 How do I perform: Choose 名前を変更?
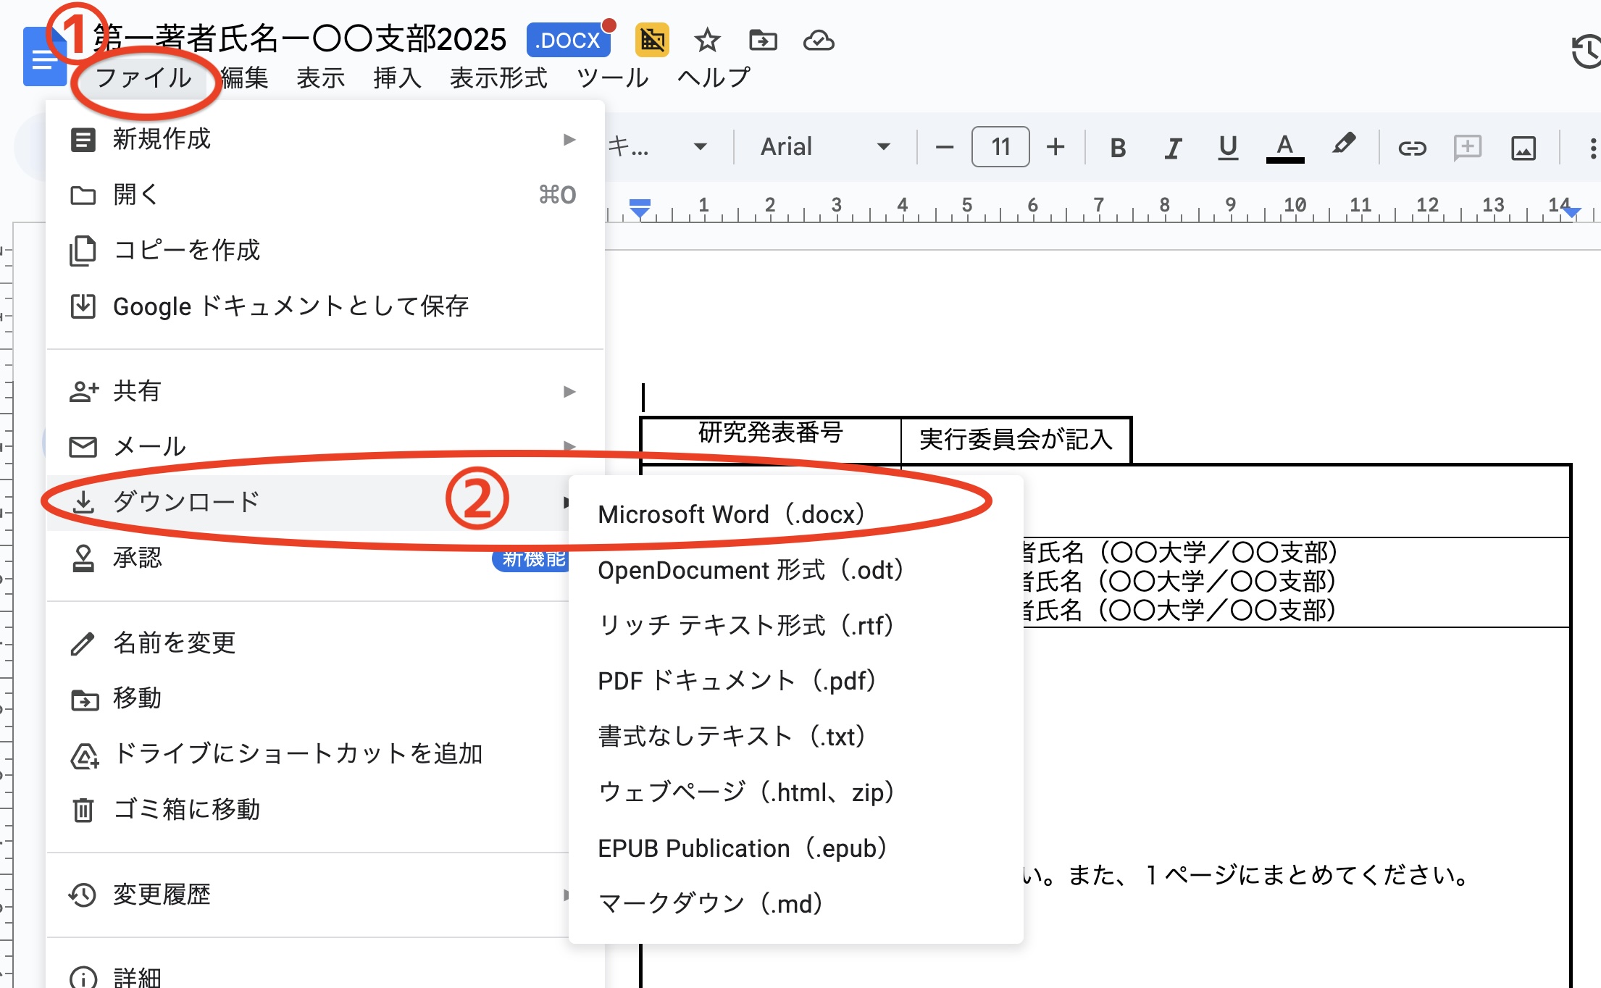click(308, 642)
